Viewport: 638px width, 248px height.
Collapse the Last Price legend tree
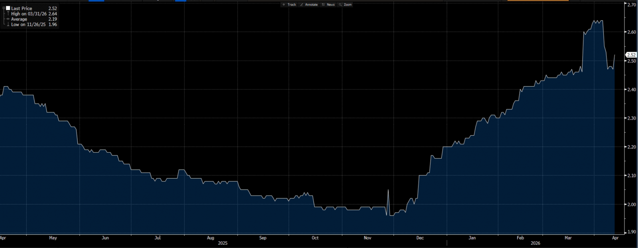(4, 8)
